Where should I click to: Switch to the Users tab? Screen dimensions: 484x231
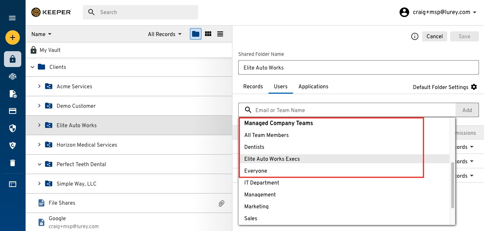[281, 86]
